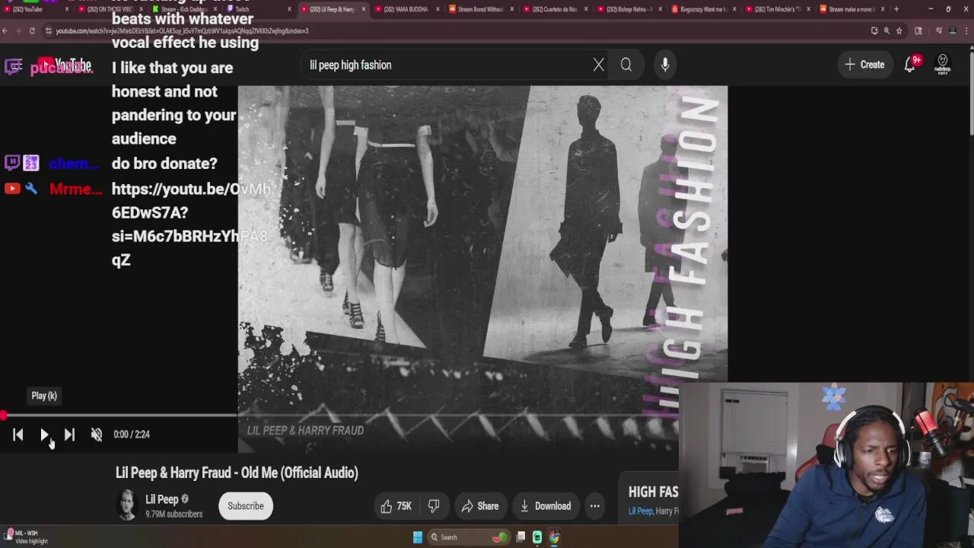Skip to the previous video
Image resolution: width=974 pixels, height=548 pixels.
(x=18, y=434)
